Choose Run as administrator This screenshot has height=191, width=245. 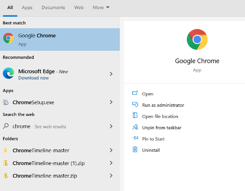(x=163, y=105)
